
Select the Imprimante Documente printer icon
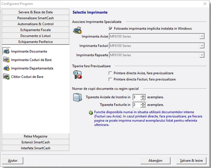tap(6, 51)
